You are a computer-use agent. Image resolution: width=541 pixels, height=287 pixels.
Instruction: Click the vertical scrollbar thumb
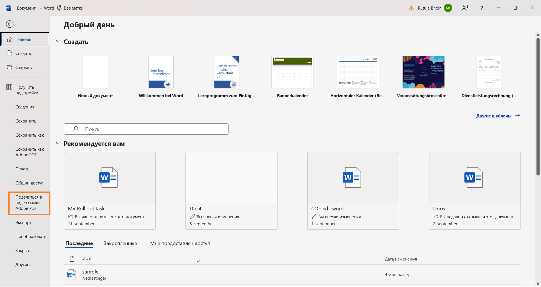538,106
